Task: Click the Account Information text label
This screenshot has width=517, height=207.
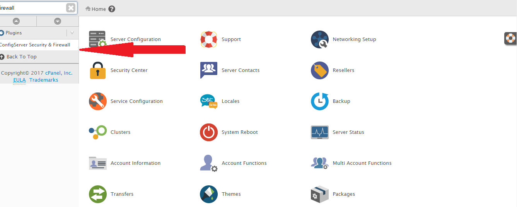Action: pos(136,163)
